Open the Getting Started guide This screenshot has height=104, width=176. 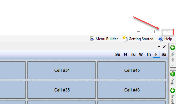tap(138, 39)
